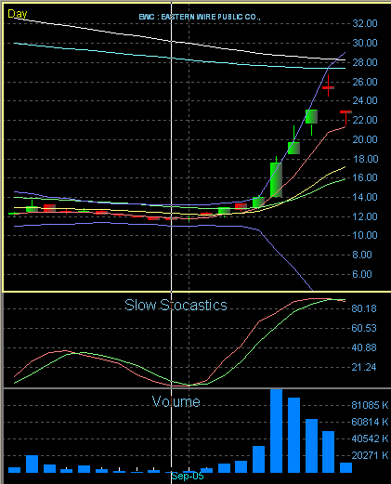Click the 20271 K volume axis label

[370, 455]
